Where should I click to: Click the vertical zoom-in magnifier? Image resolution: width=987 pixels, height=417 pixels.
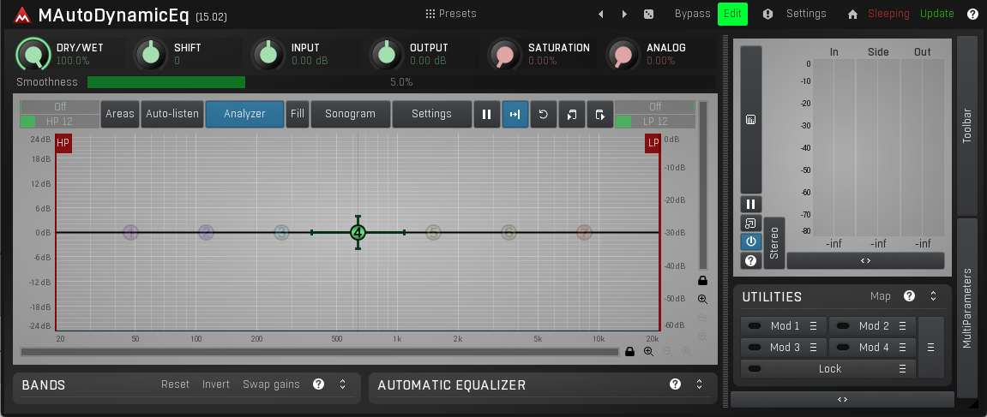tap(702, 300)
